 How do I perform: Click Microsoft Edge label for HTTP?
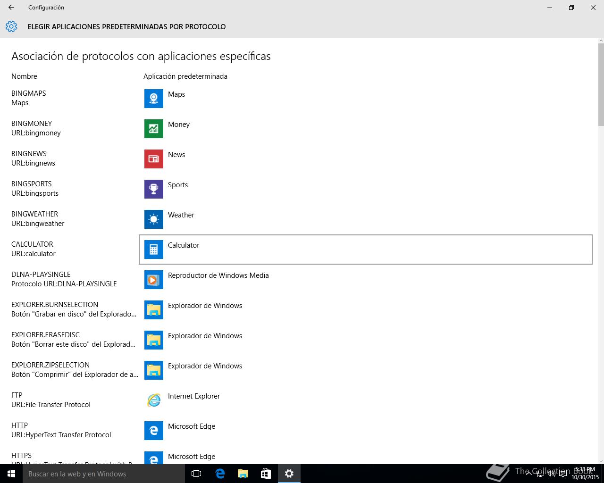(x=192, y=426)
